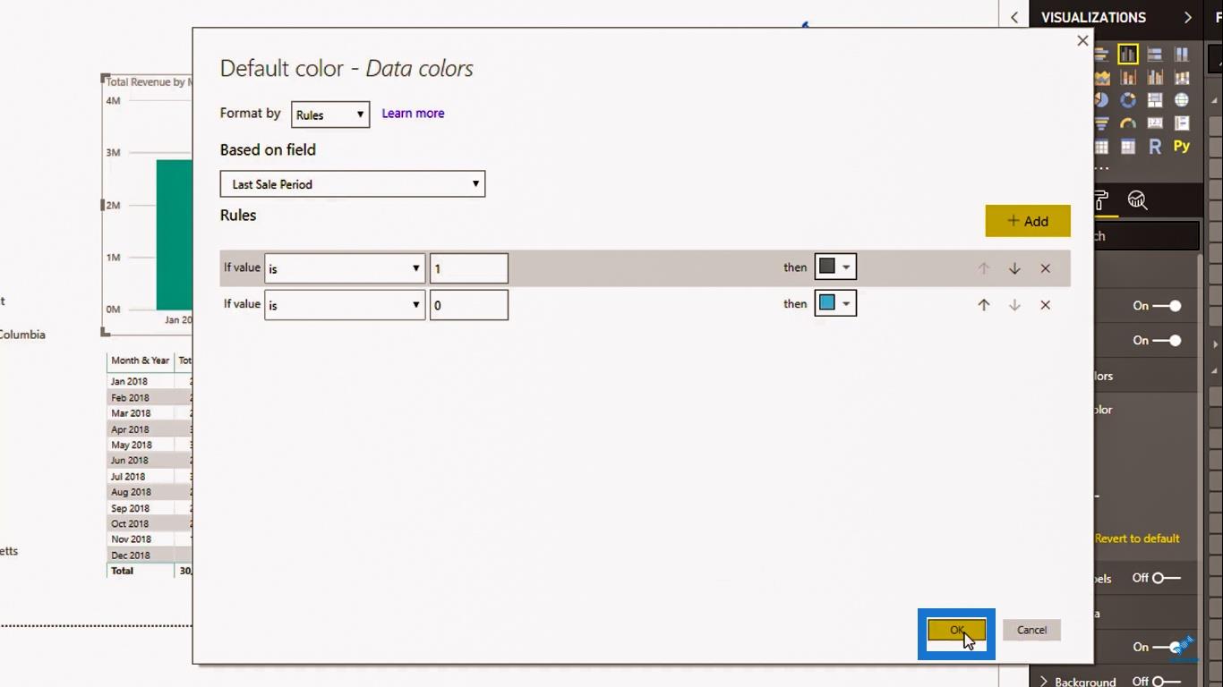Screen dimensions: 1223x687
Task: Select the treemap visual
Action: point(1155,100)
